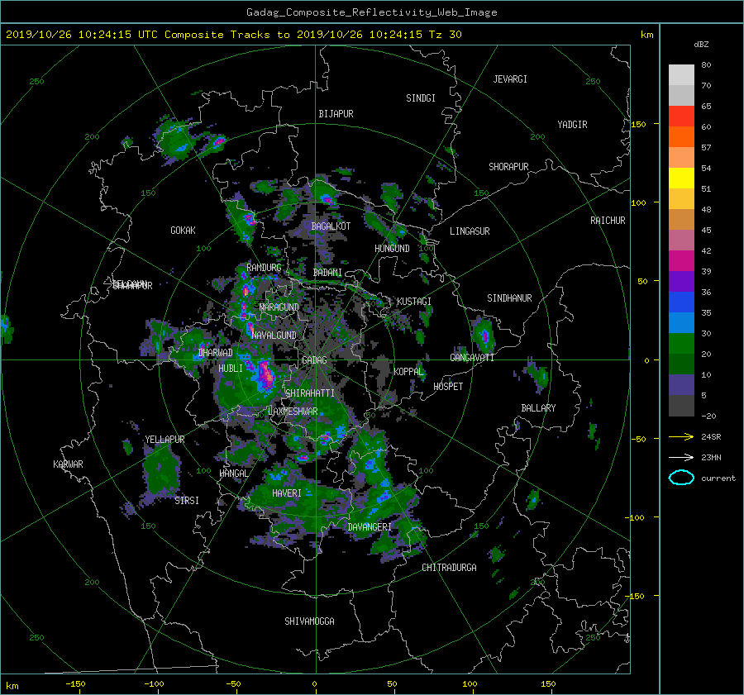Click the KARWAR label

click(68, 464)
